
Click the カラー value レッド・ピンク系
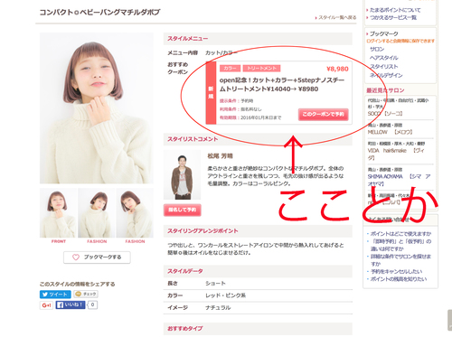[x=226, y=295]
